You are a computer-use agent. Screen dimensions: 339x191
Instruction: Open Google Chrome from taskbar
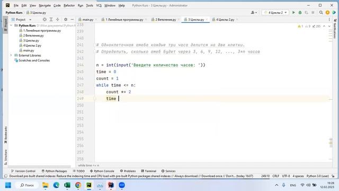[x=78, y=185]
